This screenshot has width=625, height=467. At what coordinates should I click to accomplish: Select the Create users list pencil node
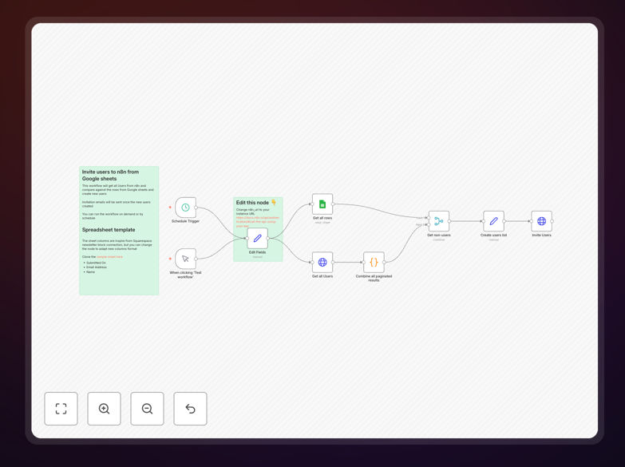point(493,221)
